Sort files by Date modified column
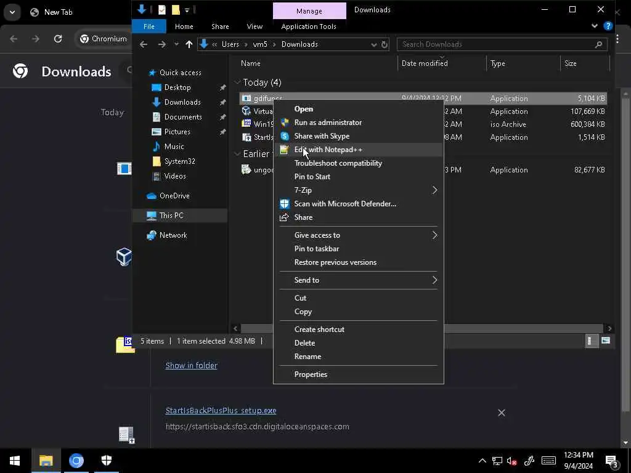The height and width of the screenshot is (473, 631). [x=425, y=63]
